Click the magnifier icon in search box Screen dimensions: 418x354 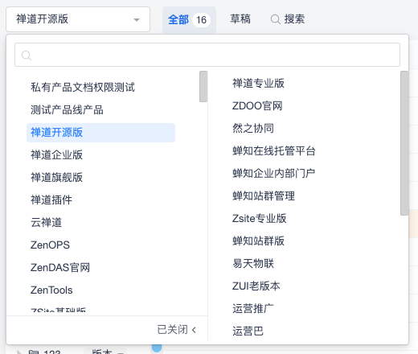(x=27, y=56)
